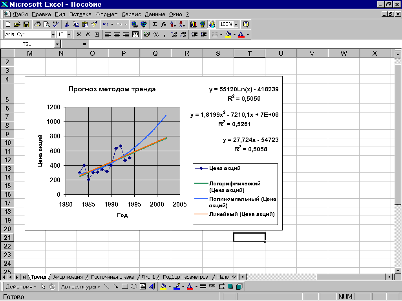Center text horizontally

click(117, 34)
